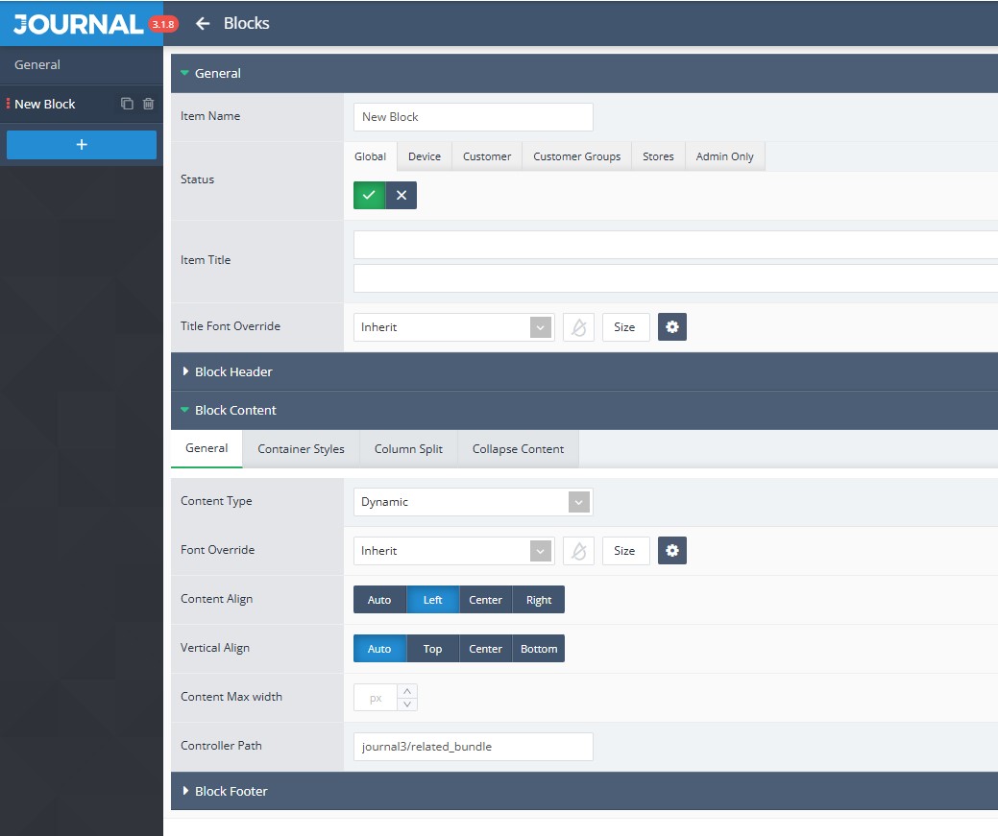
Task: Open Font Override gear settings
Action: 672,551
